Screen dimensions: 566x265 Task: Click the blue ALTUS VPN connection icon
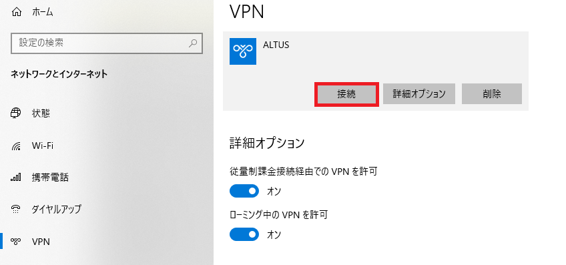(243, 51)
